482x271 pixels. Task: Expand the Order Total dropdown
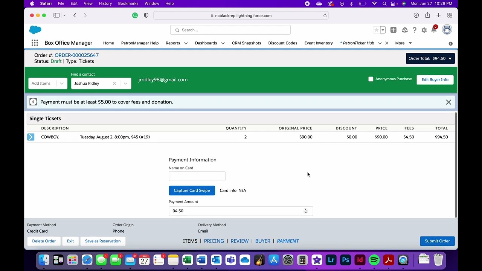(430, 58)
